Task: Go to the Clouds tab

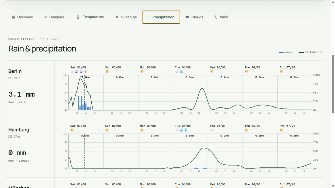Action: point(194,17)
